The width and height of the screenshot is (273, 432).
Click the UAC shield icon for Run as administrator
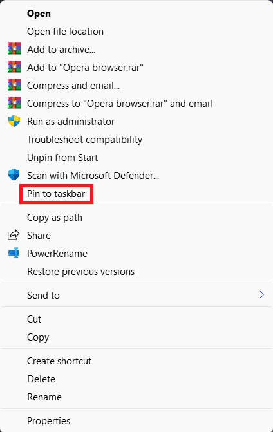click(x=14, y=121)
